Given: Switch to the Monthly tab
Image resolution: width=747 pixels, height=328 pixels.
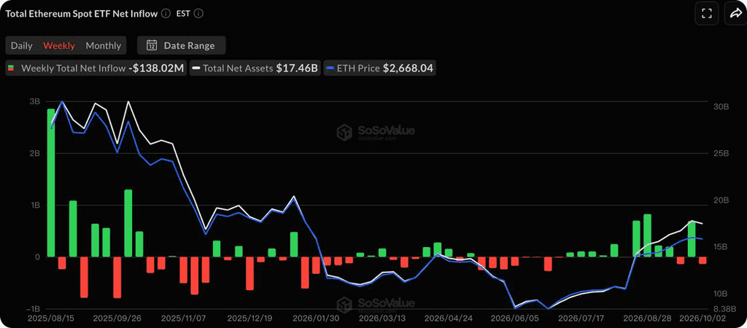Looking at the screenshot, I should tap(104, 46).
